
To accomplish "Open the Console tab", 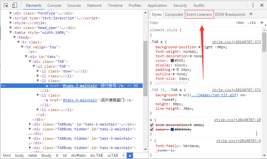I will tap(54, 5).
